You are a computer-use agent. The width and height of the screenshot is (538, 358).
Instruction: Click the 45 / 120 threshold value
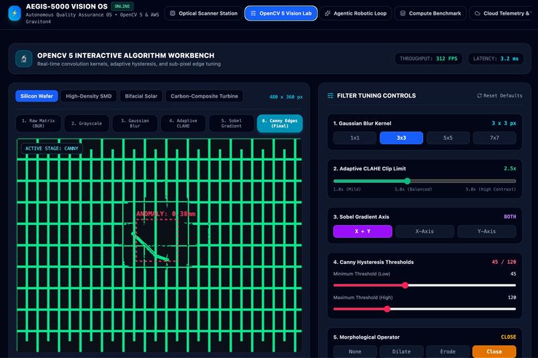[504, 262]
